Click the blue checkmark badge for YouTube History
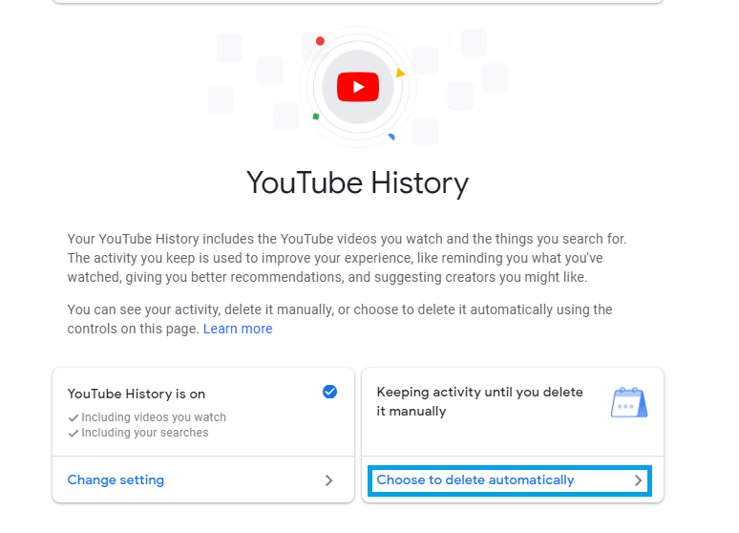Image resolution: width=739 pixels, height=533 pixels. coord(329,392)
